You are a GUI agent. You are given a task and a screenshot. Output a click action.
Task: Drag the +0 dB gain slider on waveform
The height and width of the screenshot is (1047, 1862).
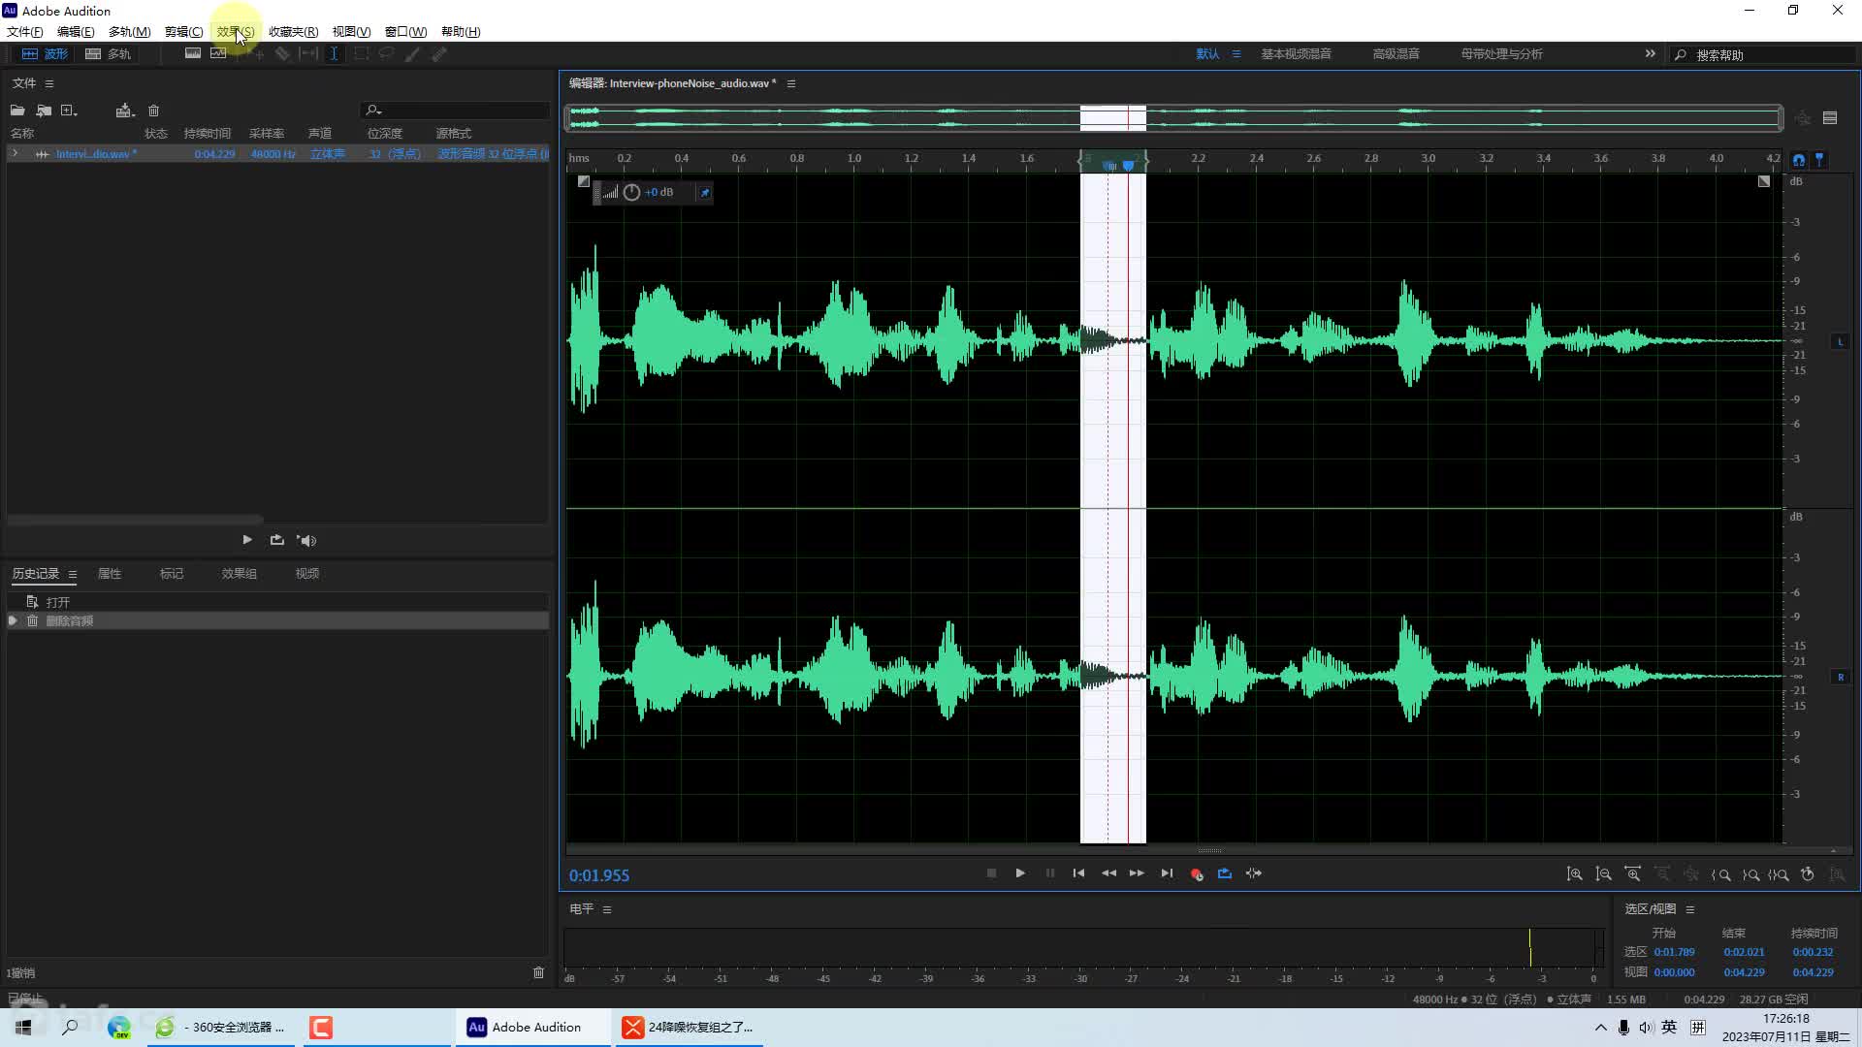point(658,190)
